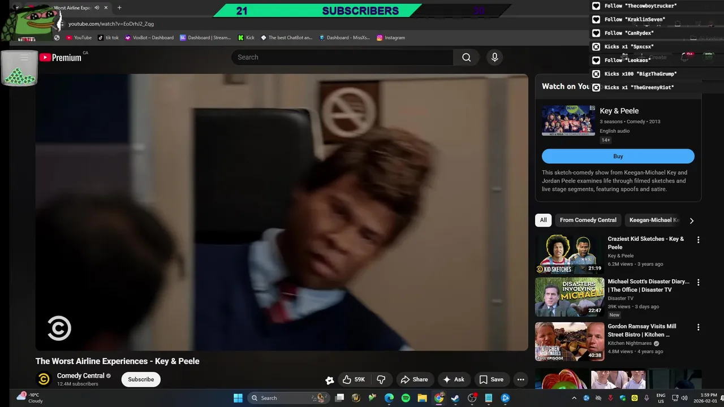Image resolution: width=724 pixels, height=407 pixels.
Task: Open Dashboard - MissXs bookmark
Action: pos(344,37)
